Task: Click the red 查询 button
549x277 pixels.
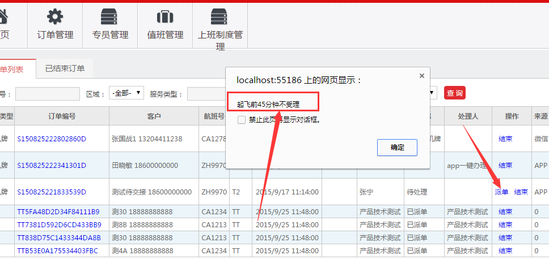Action: click(454, 93)
